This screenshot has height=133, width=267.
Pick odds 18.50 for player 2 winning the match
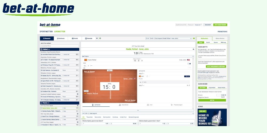click(x=123, y=124)
